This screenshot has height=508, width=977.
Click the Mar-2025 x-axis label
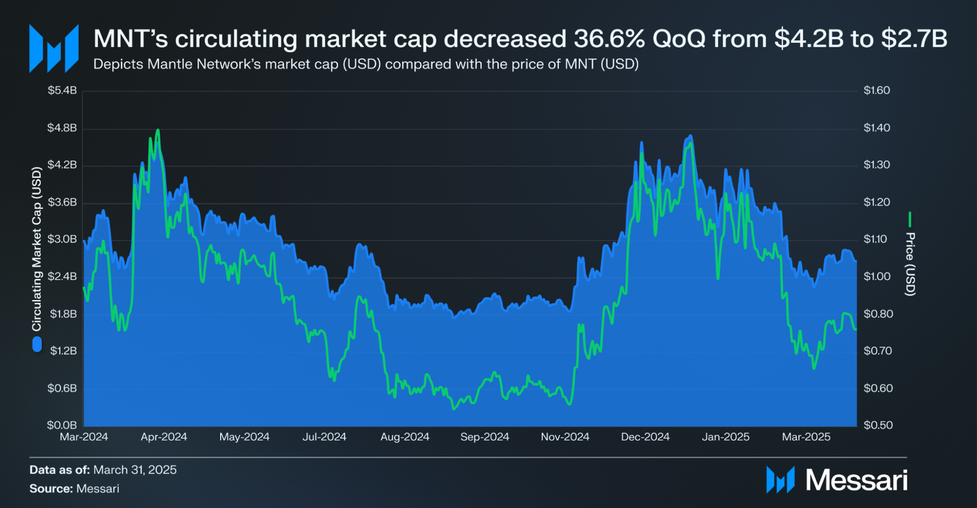point(806,437)
